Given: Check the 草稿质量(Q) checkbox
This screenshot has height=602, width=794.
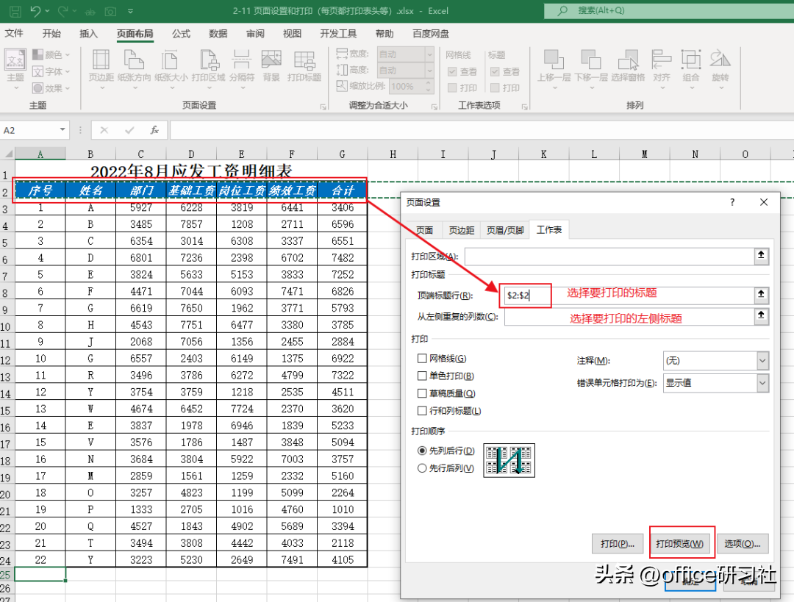Looking at the screenshot, I should point(422,393).
